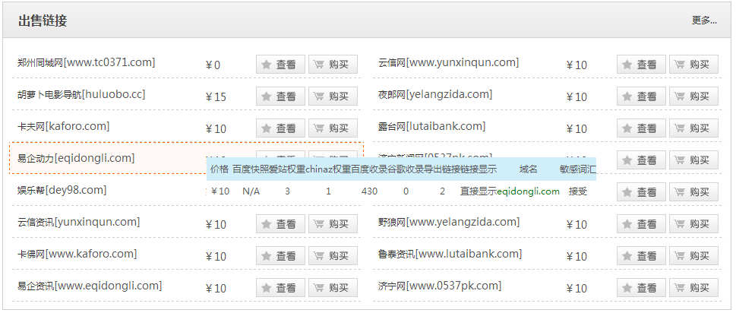Click the shopping cart icon for 夜郎网
This screenshot has height=313, width=736.
tap(679, 96)
